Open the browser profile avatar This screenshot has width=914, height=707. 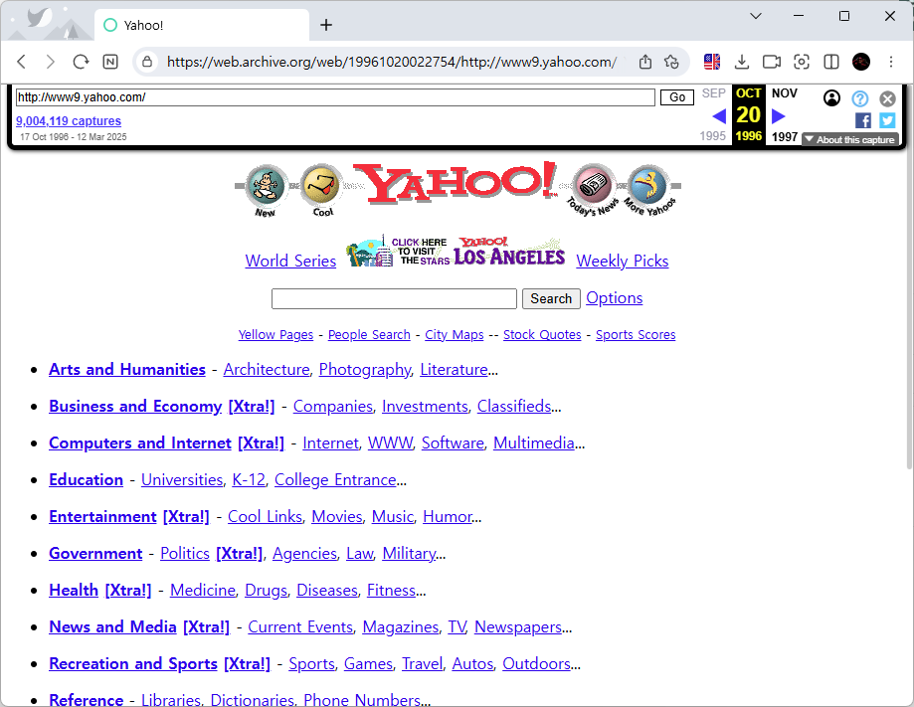(861, 62)
